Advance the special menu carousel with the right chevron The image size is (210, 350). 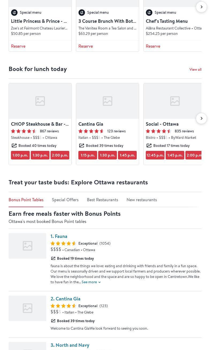pos(201,7)
